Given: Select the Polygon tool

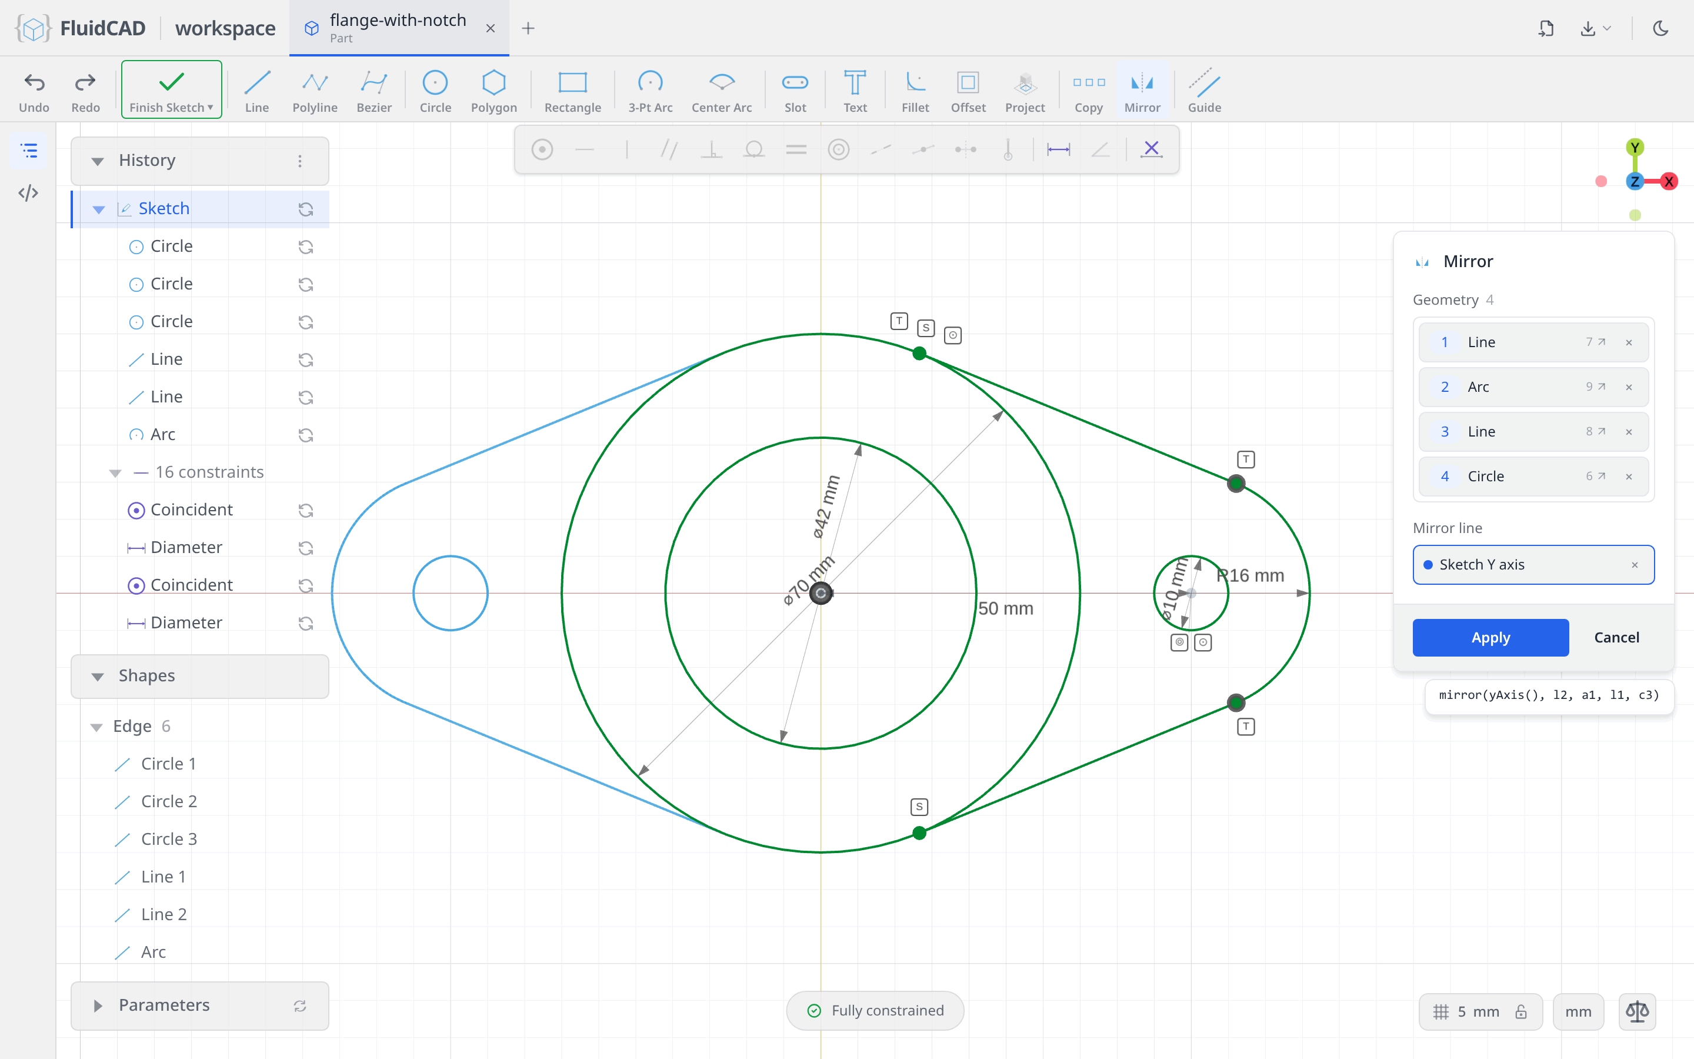Looking at the screenshot, I should 493,91.
